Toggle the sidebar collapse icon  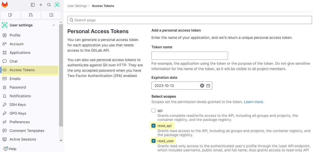point(33,5)
